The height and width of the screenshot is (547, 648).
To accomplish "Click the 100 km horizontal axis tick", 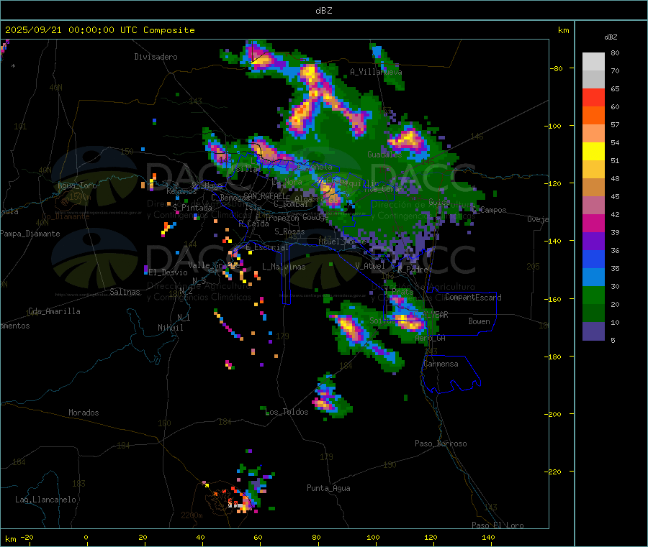I will pyautogui.click(x=373, y=537).
